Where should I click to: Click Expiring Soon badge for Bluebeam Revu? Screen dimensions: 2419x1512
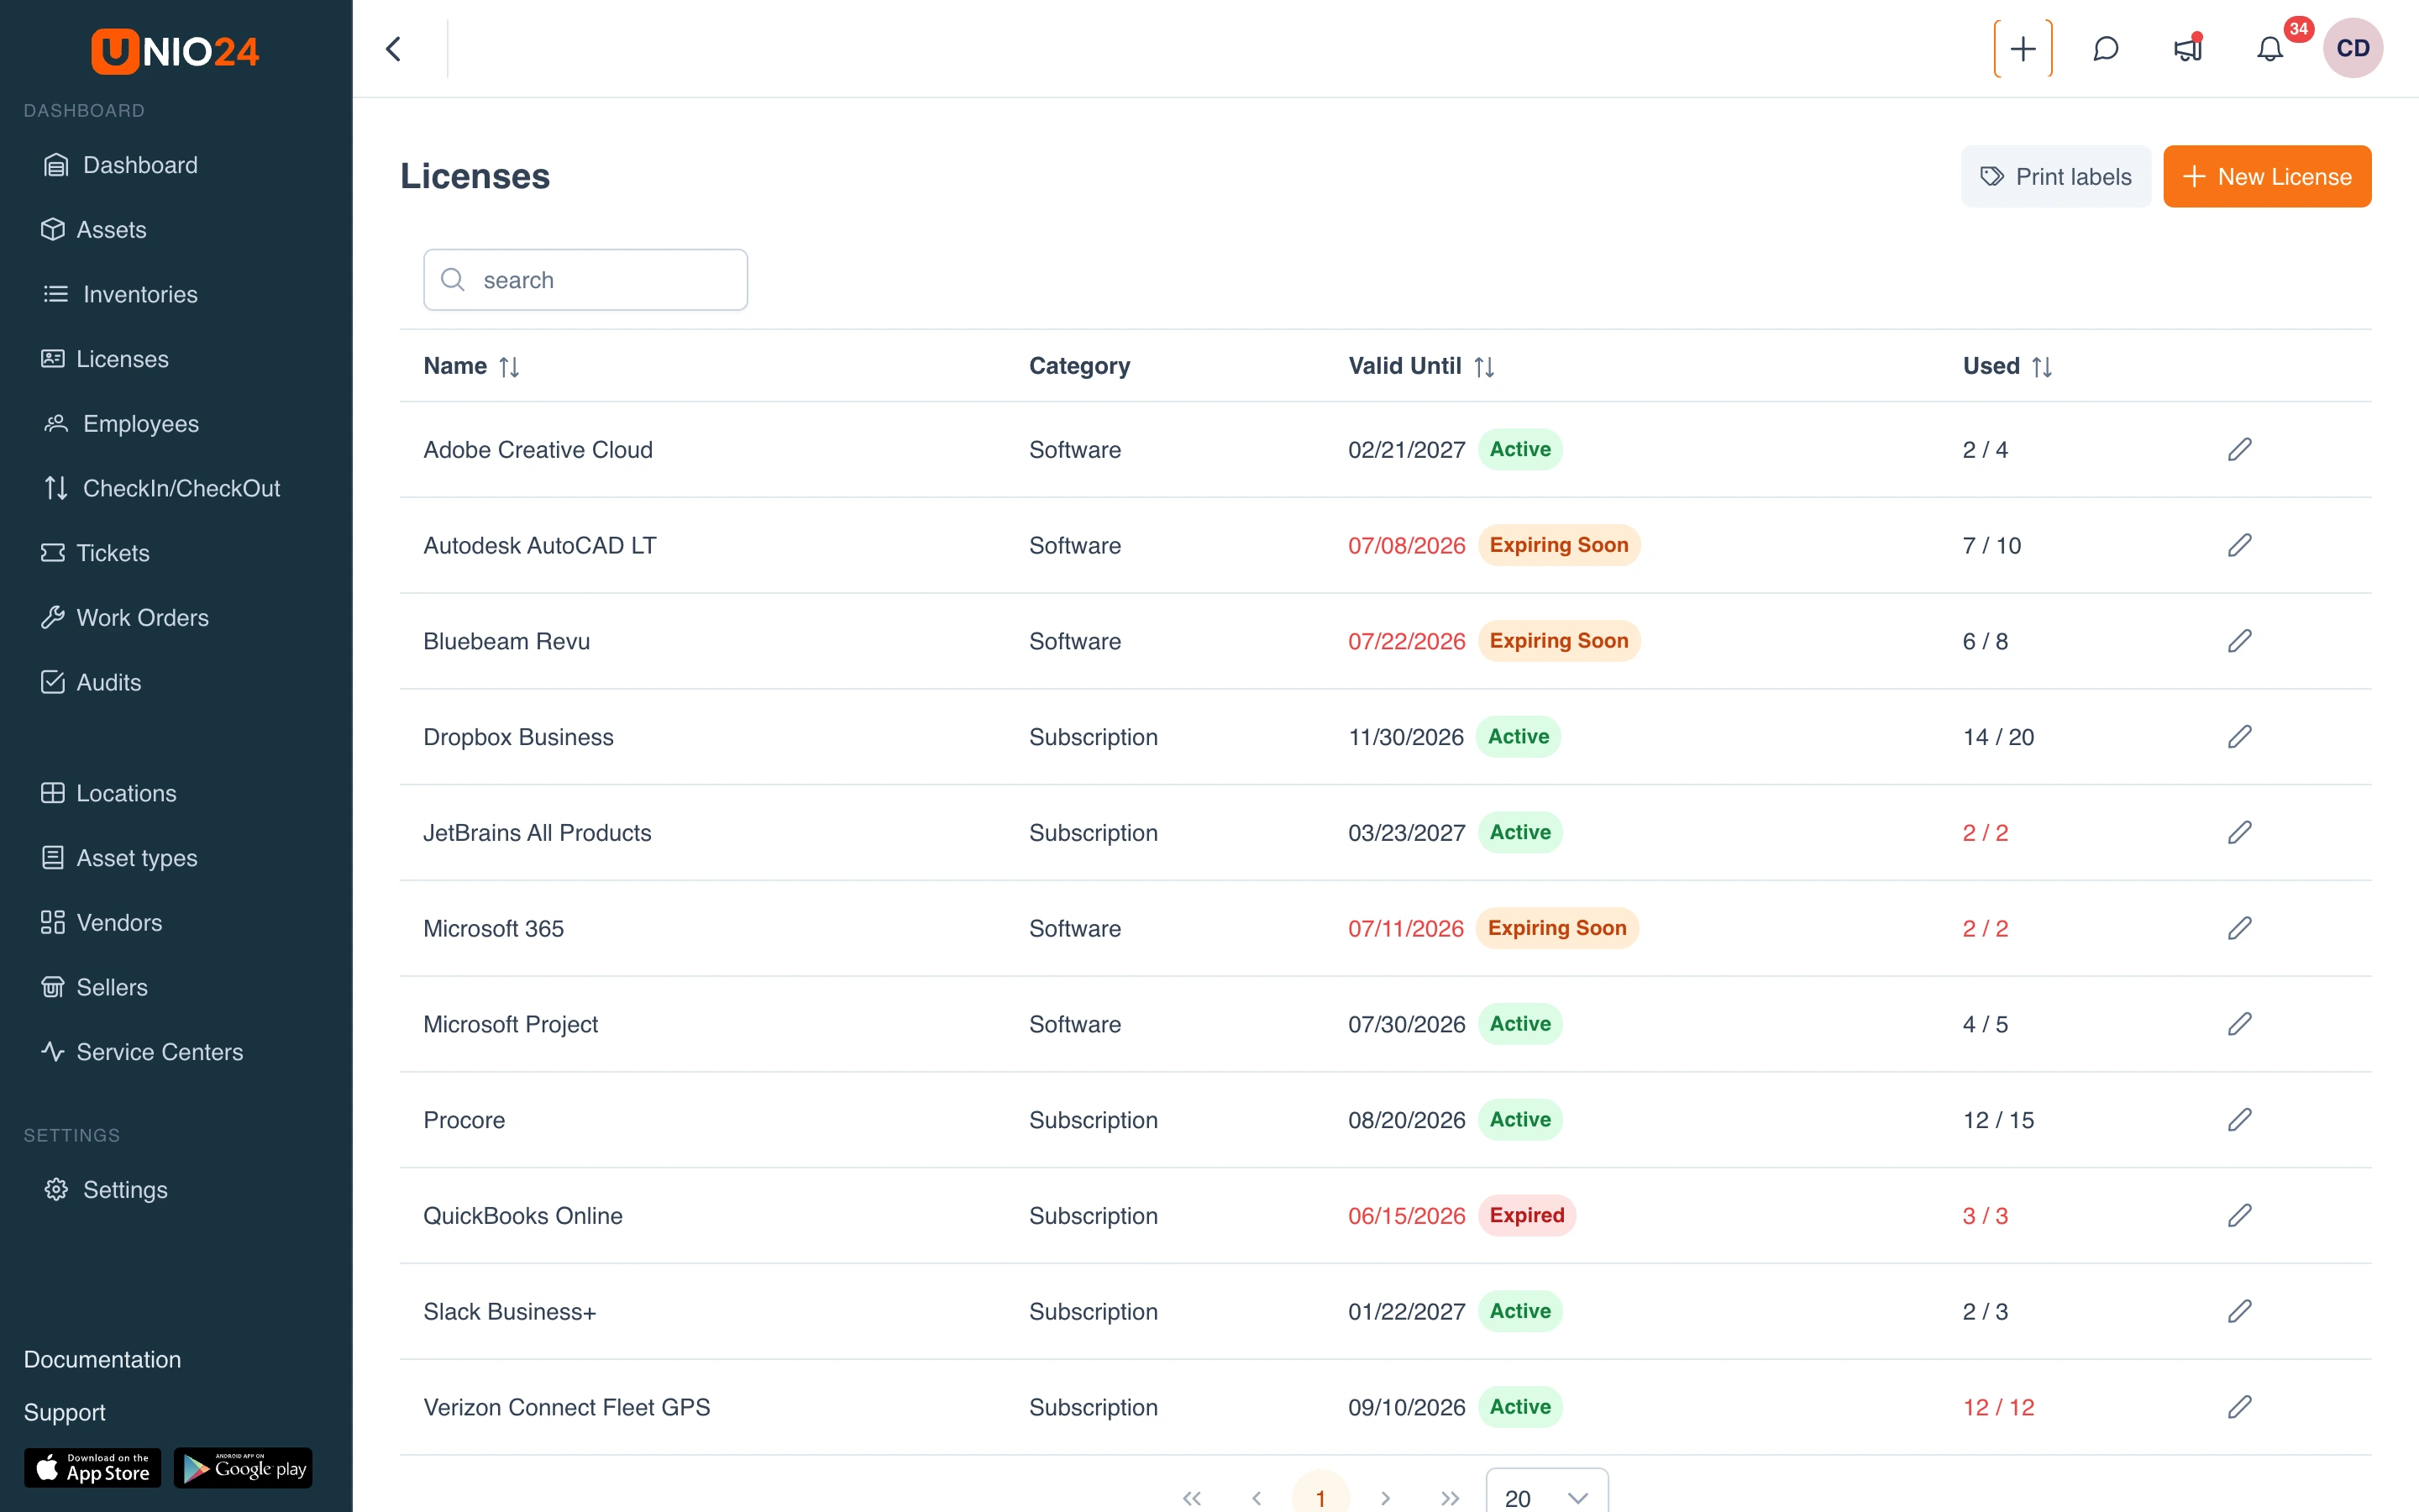pos(1558,641)
